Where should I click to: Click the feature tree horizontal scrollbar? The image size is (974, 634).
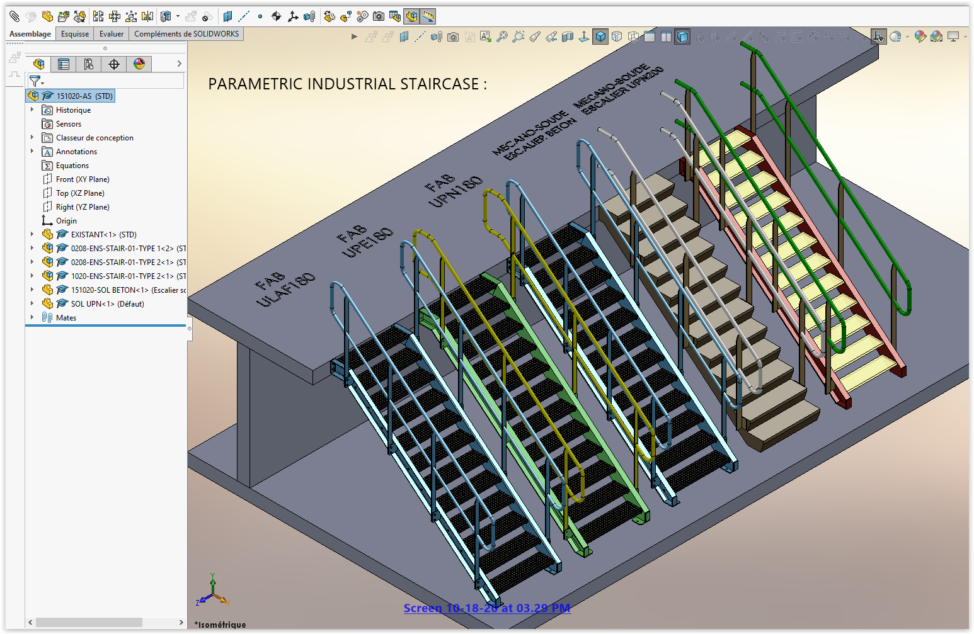click(x=89, y=622)
